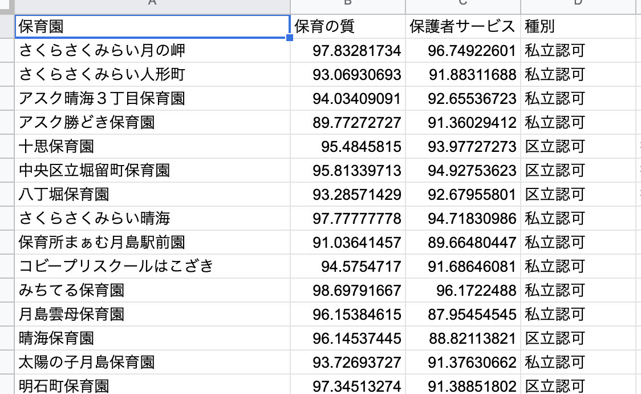Click cell さくらさくみらい人形町
The image size is (641, 394).
[x=152, y=74]
